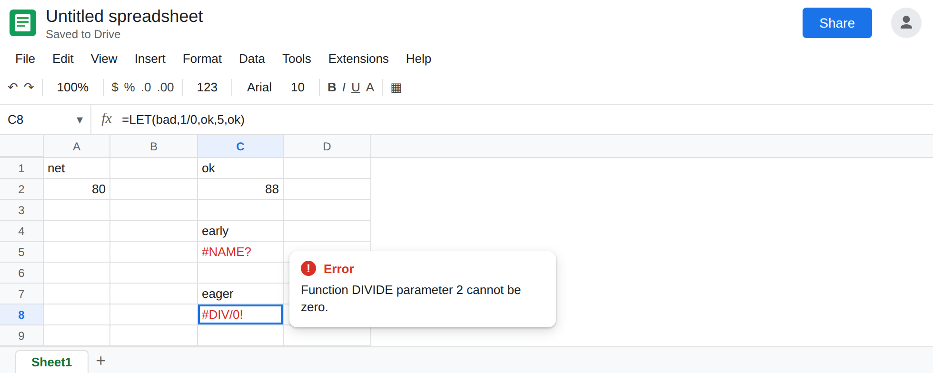The image size is (933, 373).
Task: Select row 5 header
Action: (x=21, y=252)
